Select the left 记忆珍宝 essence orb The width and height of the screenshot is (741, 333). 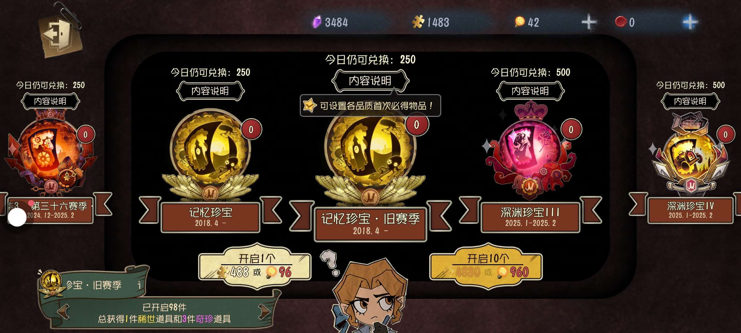(210, 154)
